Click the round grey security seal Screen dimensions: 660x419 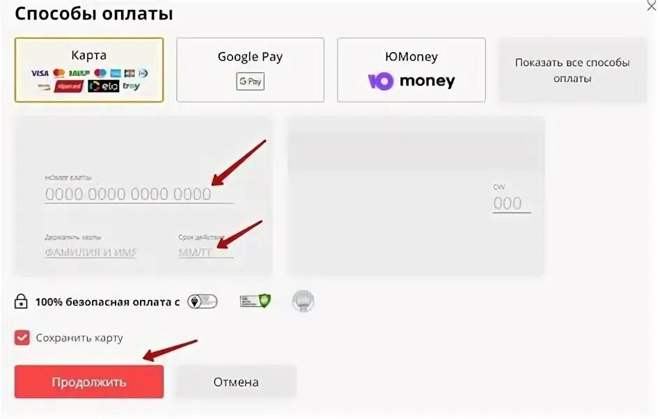pos(303,301)
